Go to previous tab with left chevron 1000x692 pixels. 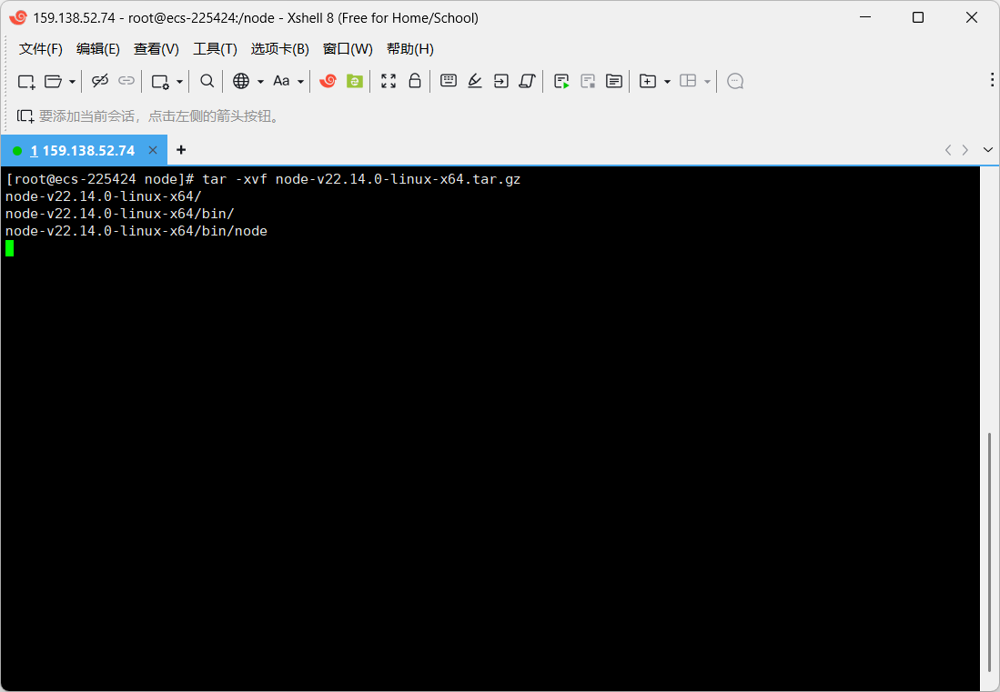click(948, 150)
